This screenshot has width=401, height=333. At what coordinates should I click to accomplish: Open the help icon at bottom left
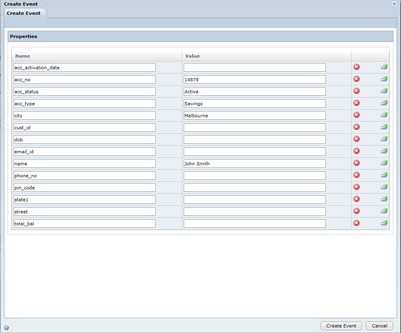click(6, 327)
